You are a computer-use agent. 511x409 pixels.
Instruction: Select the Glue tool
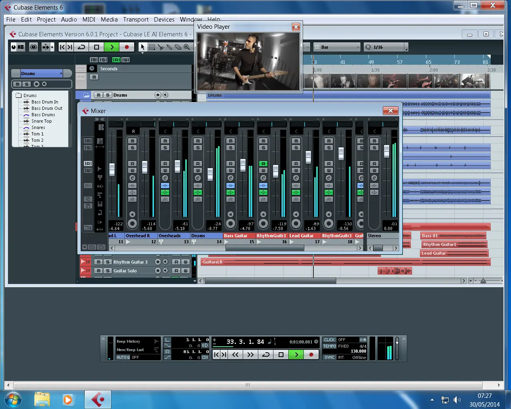click(x=169, y=47)
